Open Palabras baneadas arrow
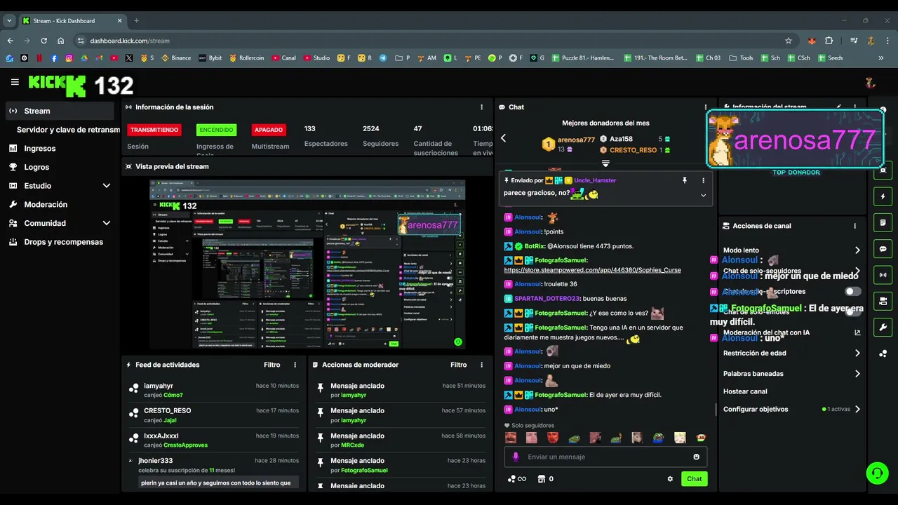The width and height of the screenshot is (898, 505). click(x=857, y=374)
